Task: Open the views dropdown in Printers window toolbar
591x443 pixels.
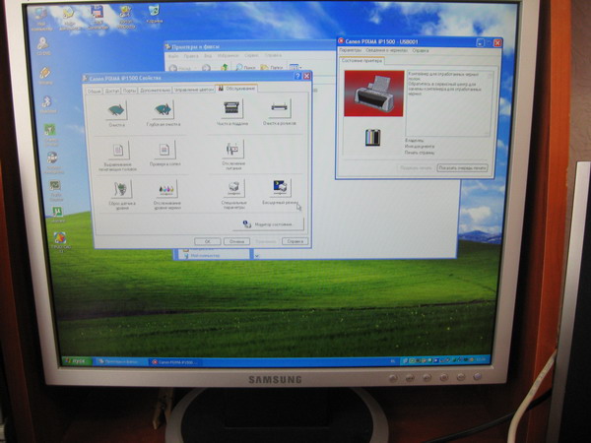Action: pos(295,67)
